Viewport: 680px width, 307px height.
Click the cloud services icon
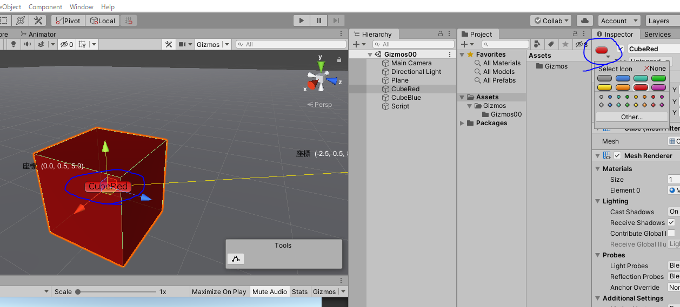coord(584,21)
